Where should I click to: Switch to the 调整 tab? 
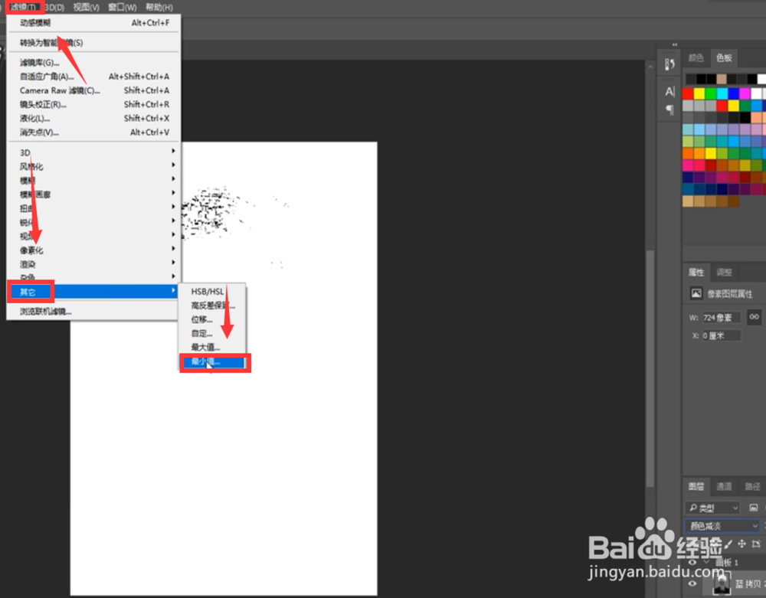(x=724, y=272)
